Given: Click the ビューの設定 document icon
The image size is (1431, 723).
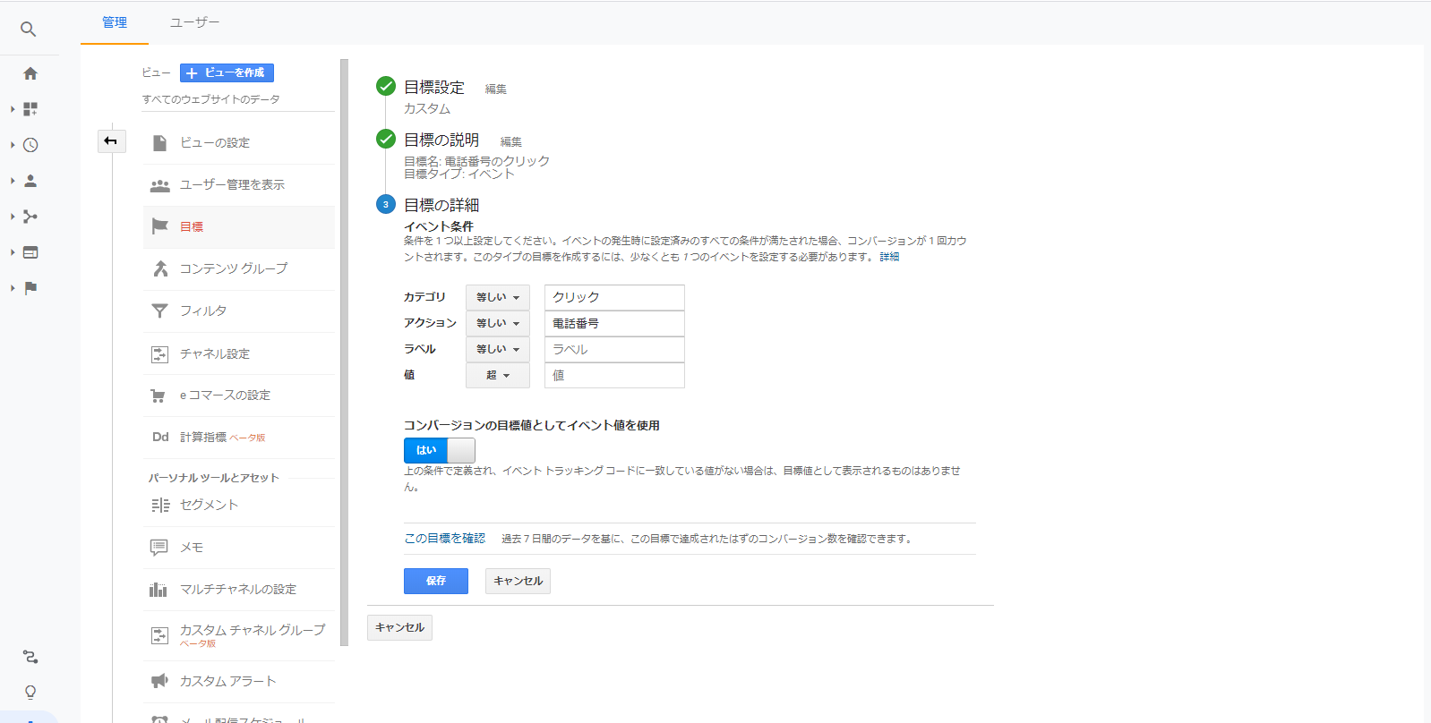Looking at the screenshot, I should point(159,143).
